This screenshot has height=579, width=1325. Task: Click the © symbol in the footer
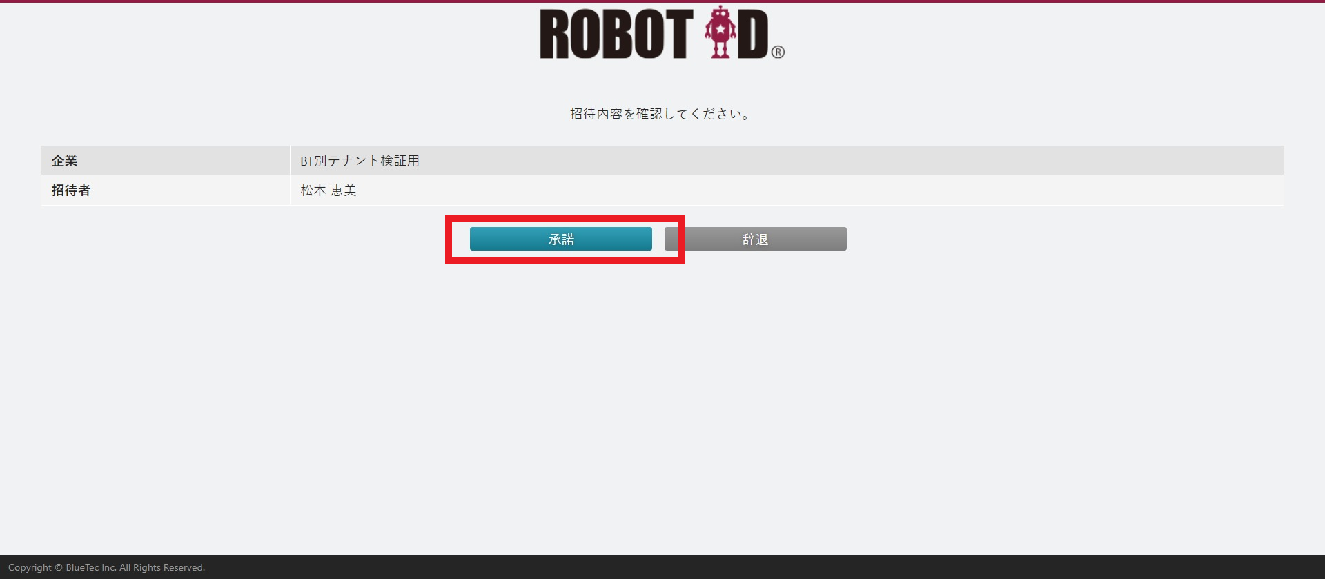(x=59, y=567)
